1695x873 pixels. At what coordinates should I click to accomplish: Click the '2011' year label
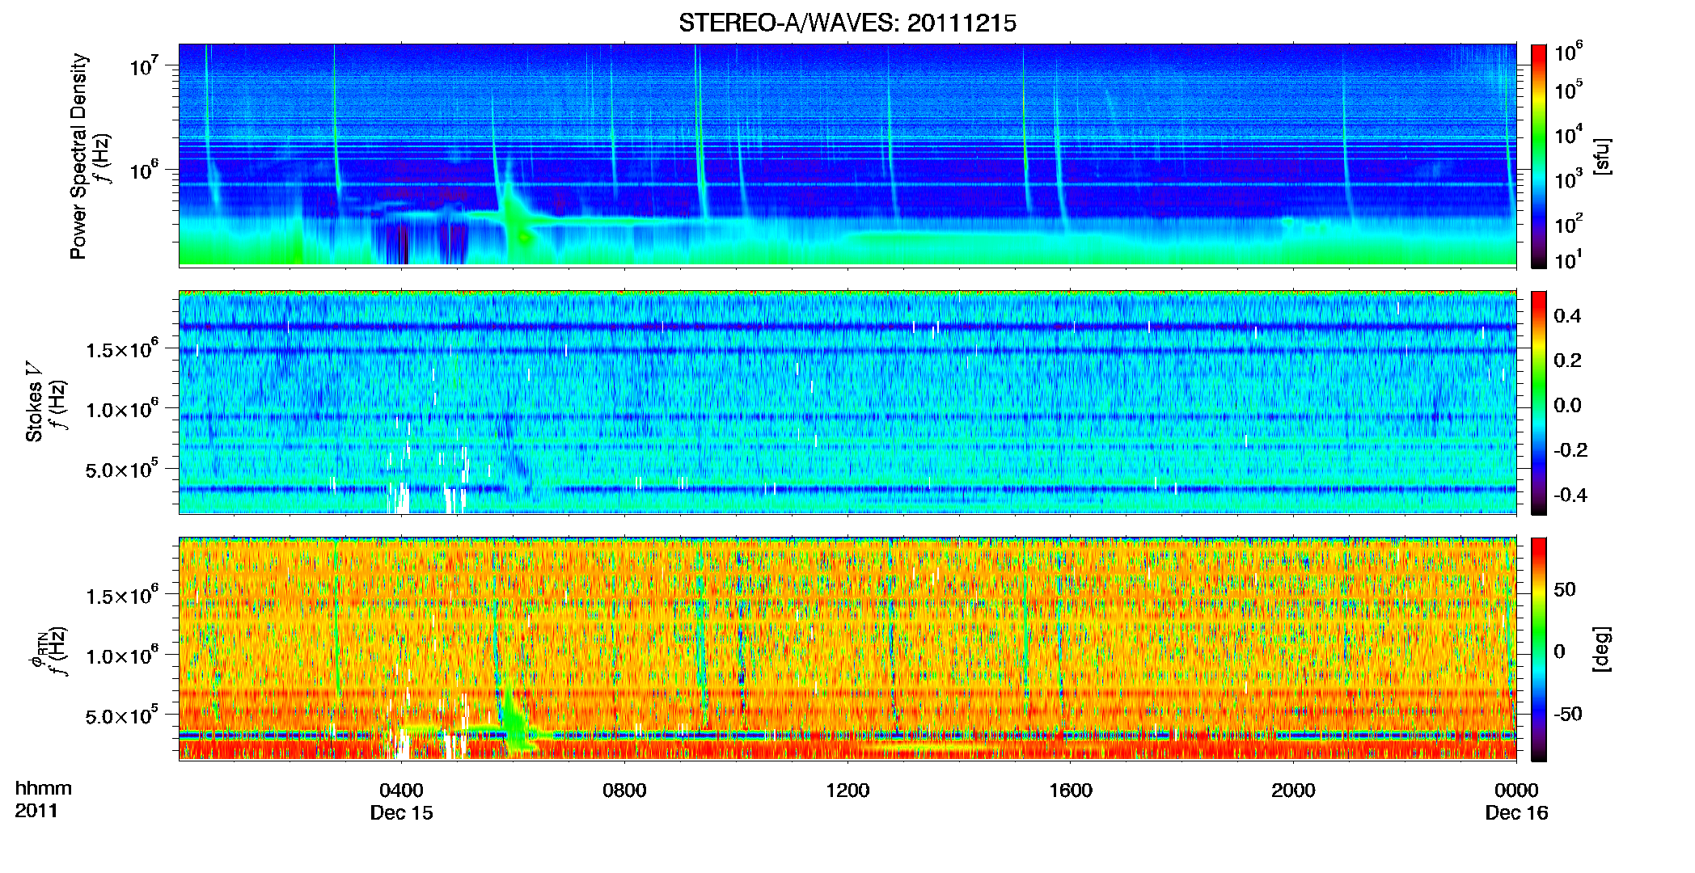coord(36,811)
